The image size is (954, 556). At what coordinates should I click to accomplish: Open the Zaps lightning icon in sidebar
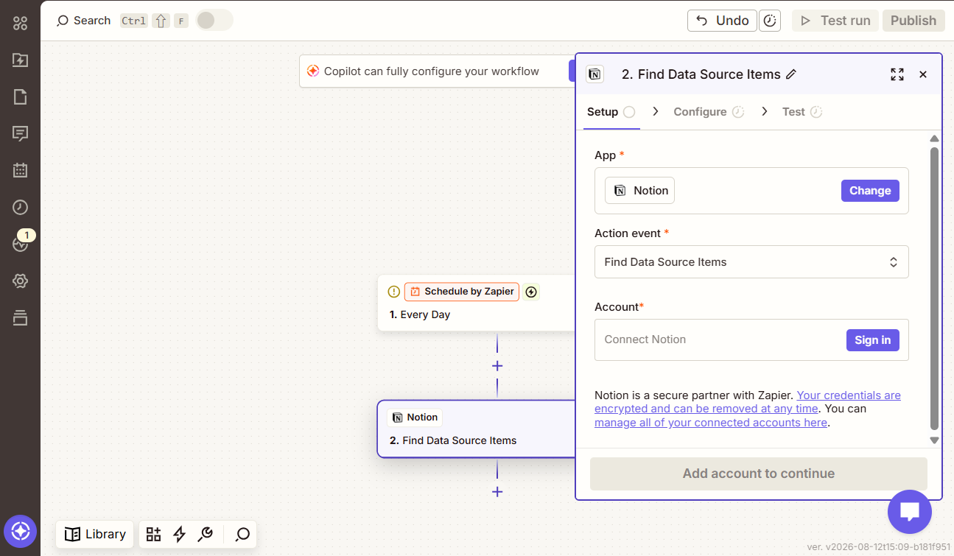20,60
